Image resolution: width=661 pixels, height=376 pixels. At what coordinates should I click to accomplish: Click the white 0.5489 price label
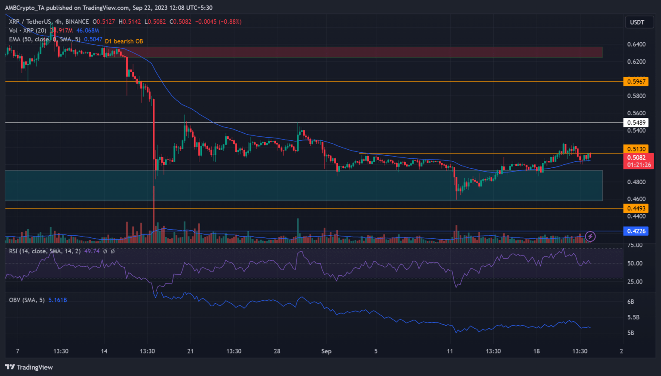[x=636, y=123]
